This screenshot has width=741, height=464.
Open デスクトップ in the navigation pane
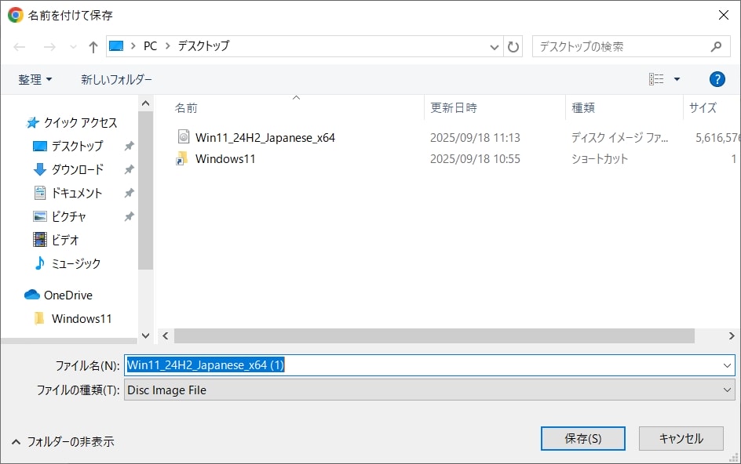tap(78, 147)
